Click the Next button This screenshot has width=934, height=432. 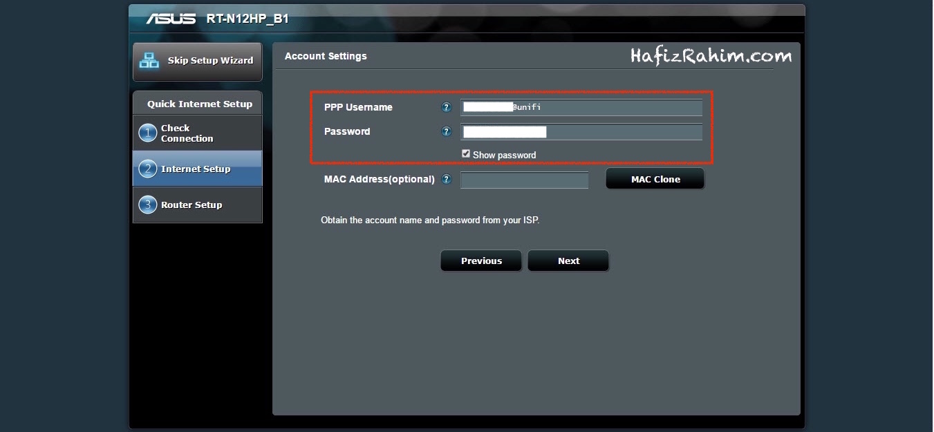568,261
